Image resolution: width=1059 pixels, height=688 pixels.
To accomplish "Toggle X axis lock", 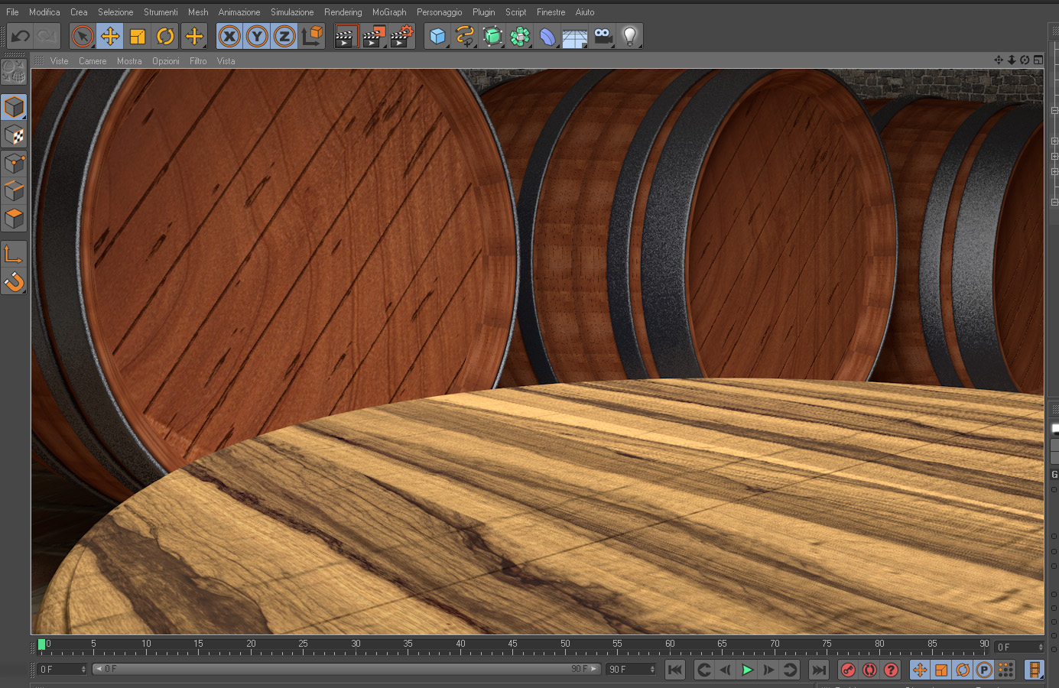I will click(229, 36).
